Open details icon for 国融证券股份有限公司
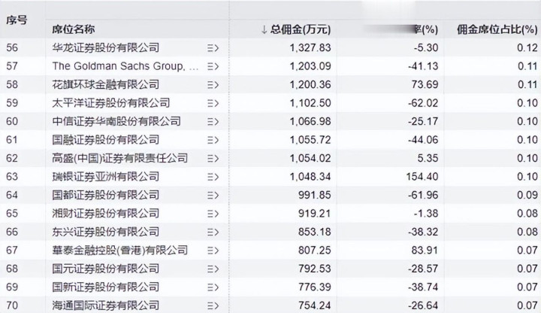 pos(213,140)
